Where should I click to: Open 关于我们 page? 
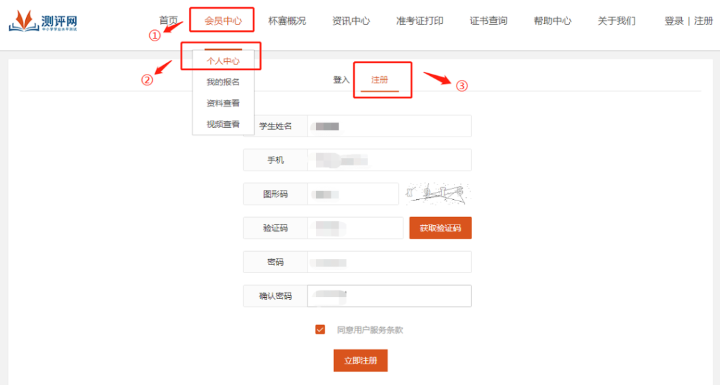[616, 21]
